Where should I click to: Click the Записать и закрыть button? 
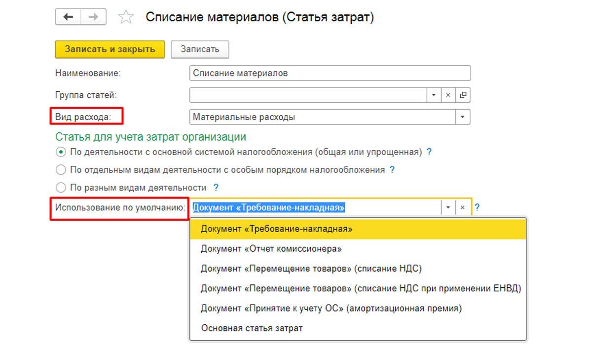tap(110, 49)
